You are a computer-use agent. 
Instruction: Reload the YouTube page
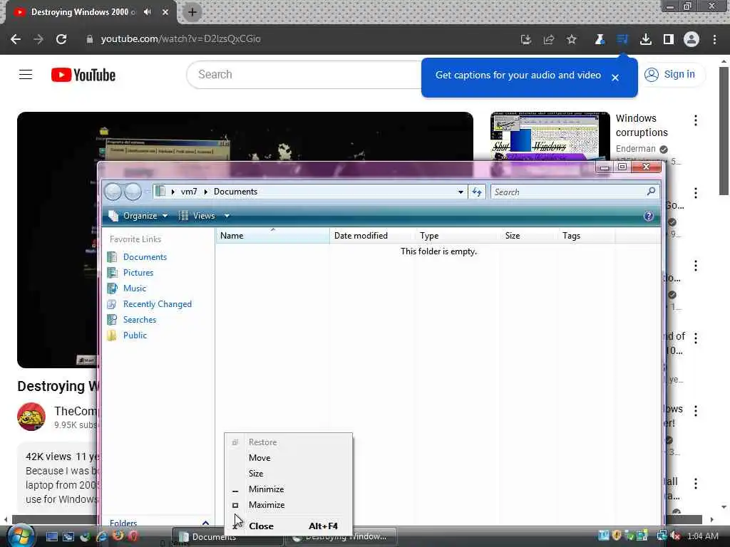61,39
